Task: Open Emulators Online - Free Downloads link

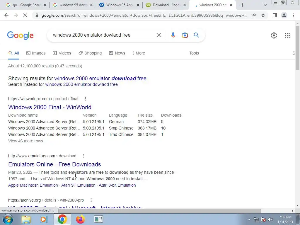Action: coord(54,164)
